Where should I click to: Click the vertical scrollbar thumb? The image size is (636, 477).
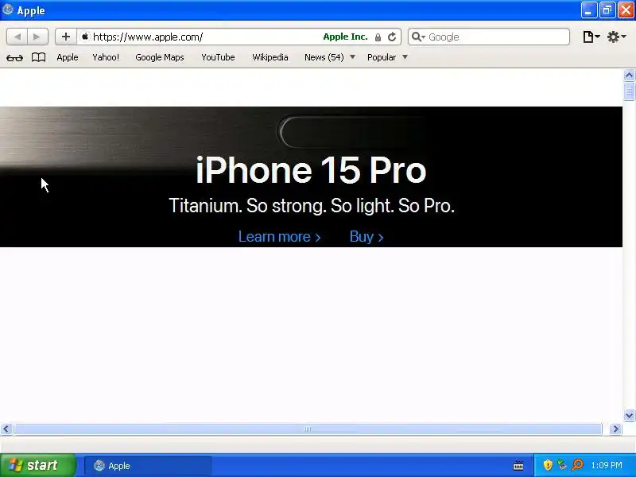point(629,91)
